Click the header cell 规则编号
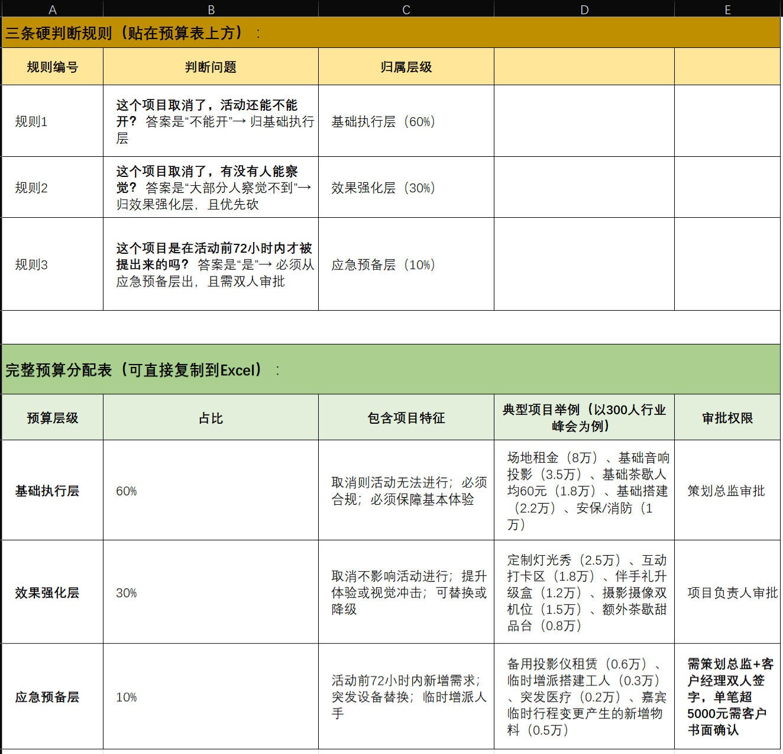Image resolution: width=783 pixels, height=754 pixels. tap(53, 67)
